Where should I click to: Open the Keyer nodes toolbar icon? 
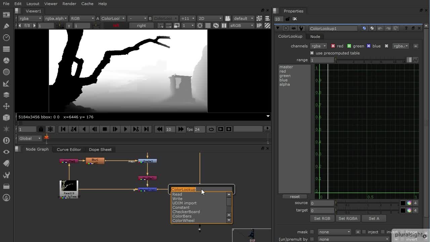[6, 83]
